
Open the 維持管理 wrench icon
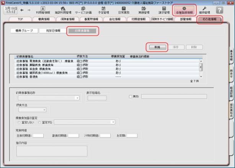tap(204, 10)
